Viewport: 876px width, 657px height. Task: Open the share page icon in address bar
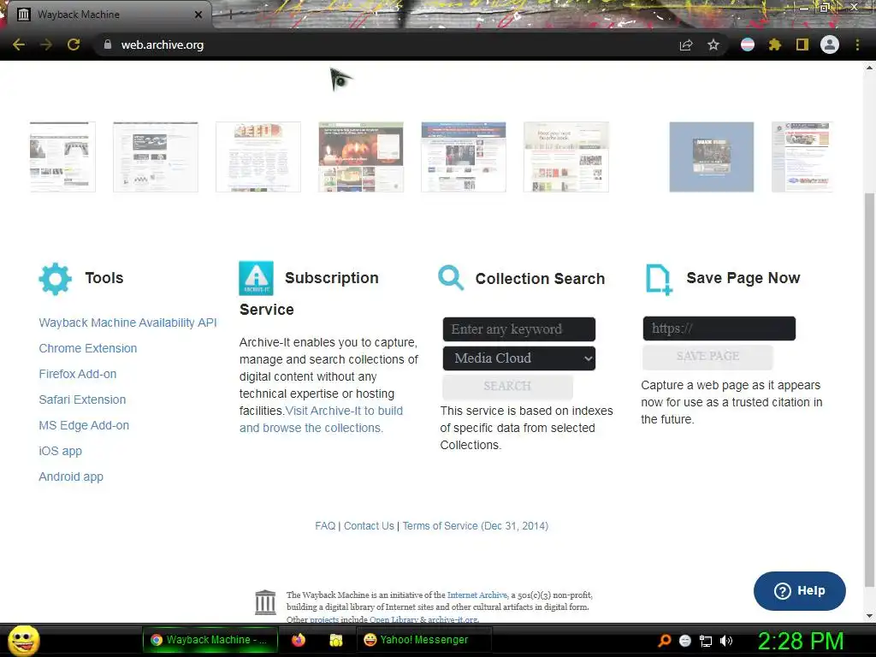coord(686,44)
